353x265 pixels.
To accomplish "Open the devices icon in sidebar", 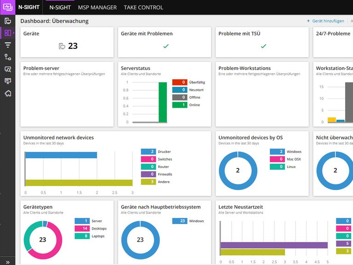I will 8,21.
